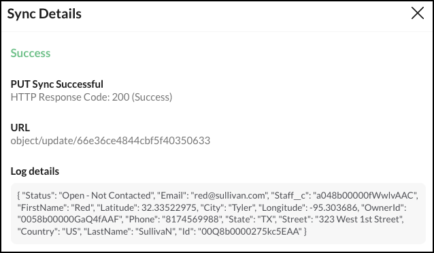The height and width of the screenshot is (253, 434).
Task: Close the Sync Details dialog
Action: 418,14
